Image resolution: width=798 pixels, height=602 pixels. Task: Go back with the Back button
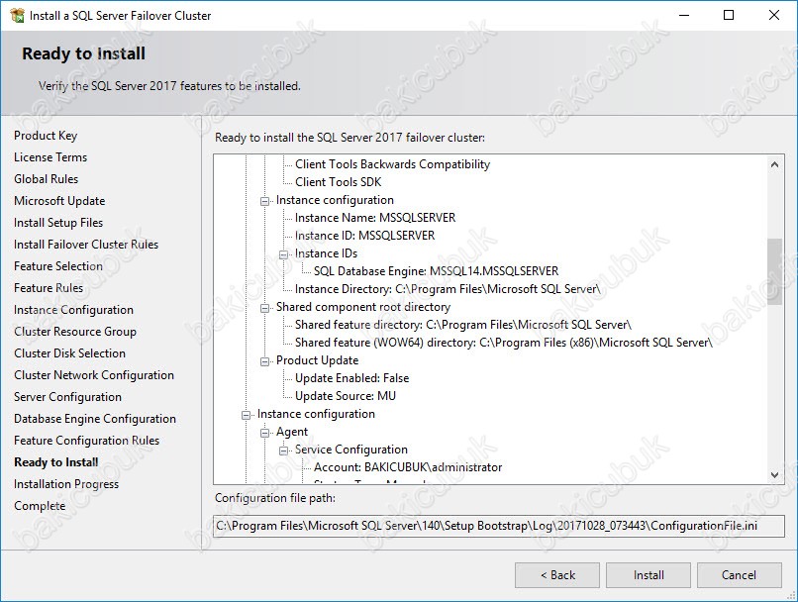point(557,574)
